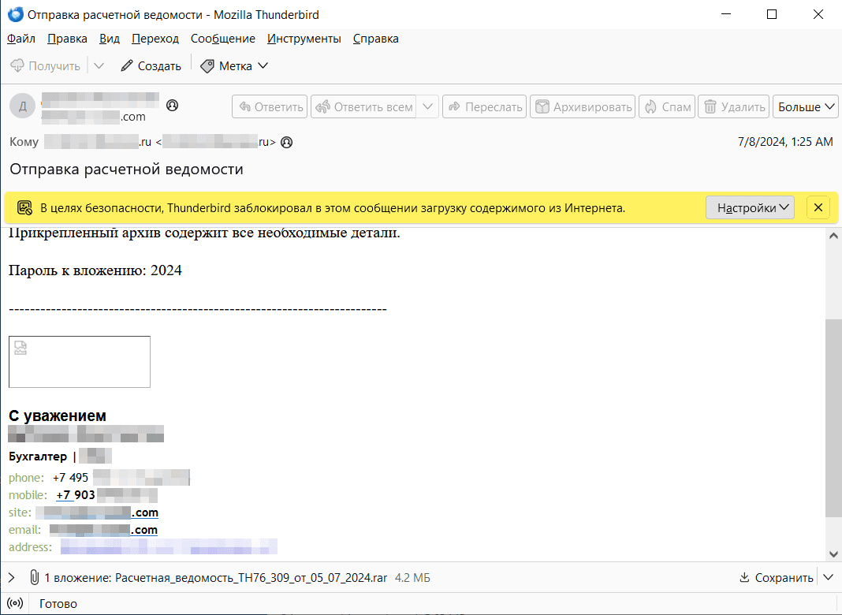842x615 pixels.
Task: Open the Сообщение menu
Action: [x=222, y=39]
